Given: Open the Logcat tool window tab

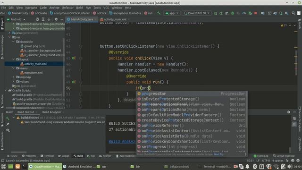Looking at the screenshot, I should 64,156.
